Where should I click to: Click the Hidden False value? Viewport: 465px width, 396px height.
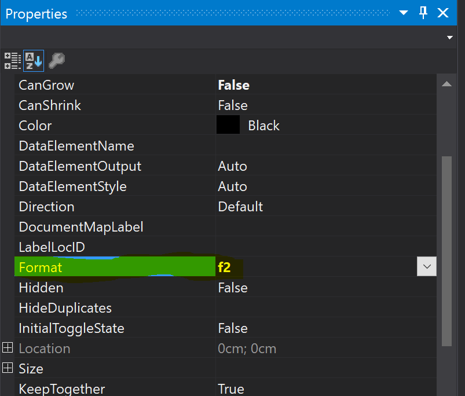click(233, 288)
